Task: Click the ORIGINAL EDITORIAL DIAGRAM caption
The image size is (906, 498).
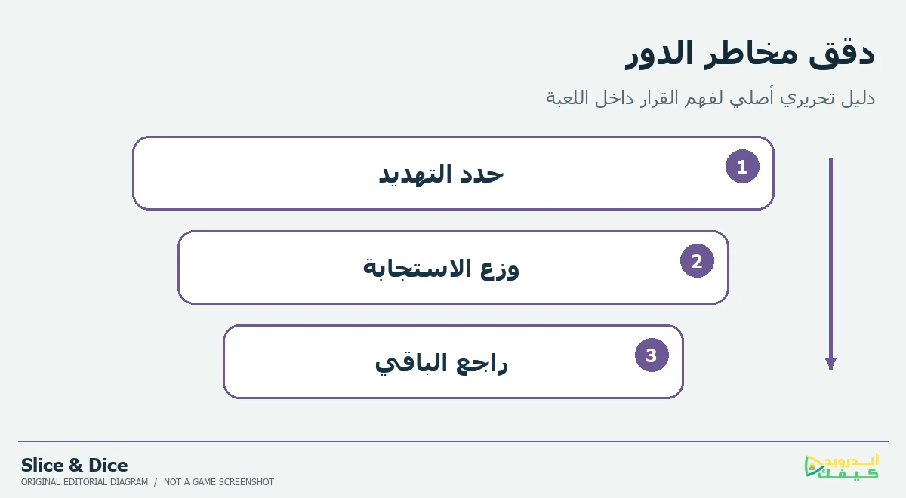Action: (85, 482)
